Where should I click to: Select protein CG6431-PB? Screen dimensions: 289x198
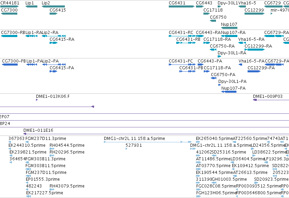191,68
